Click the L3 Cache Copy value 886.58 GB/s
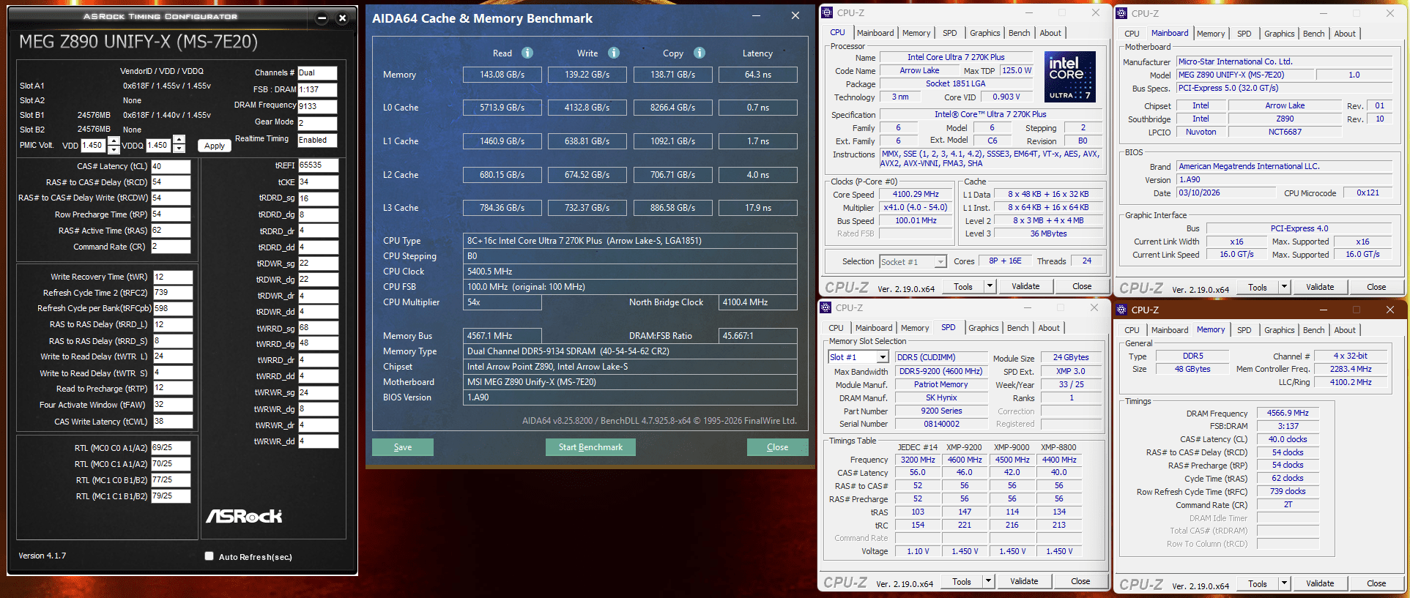 673,208
